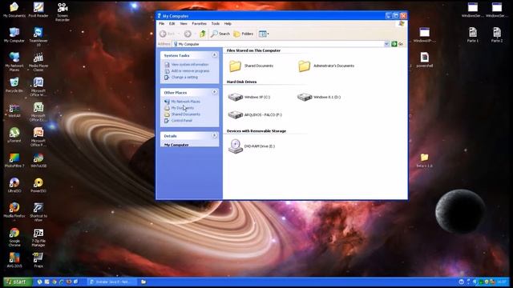Click the Forward arrow toolbar button
Image resolution: width=513 pixels, height=288 pixels.
tap(188, 34)
